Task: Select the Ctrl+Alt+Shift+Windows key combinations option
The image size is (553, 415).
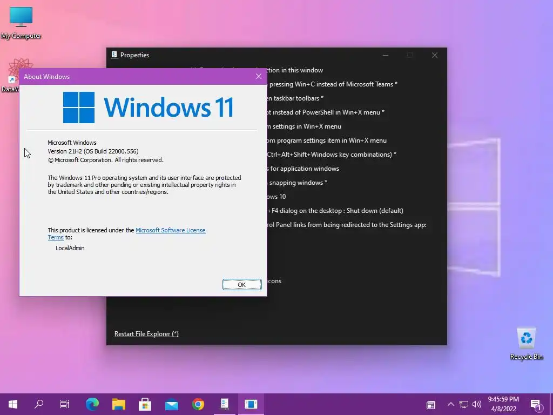Action: (x=332, y=154)
